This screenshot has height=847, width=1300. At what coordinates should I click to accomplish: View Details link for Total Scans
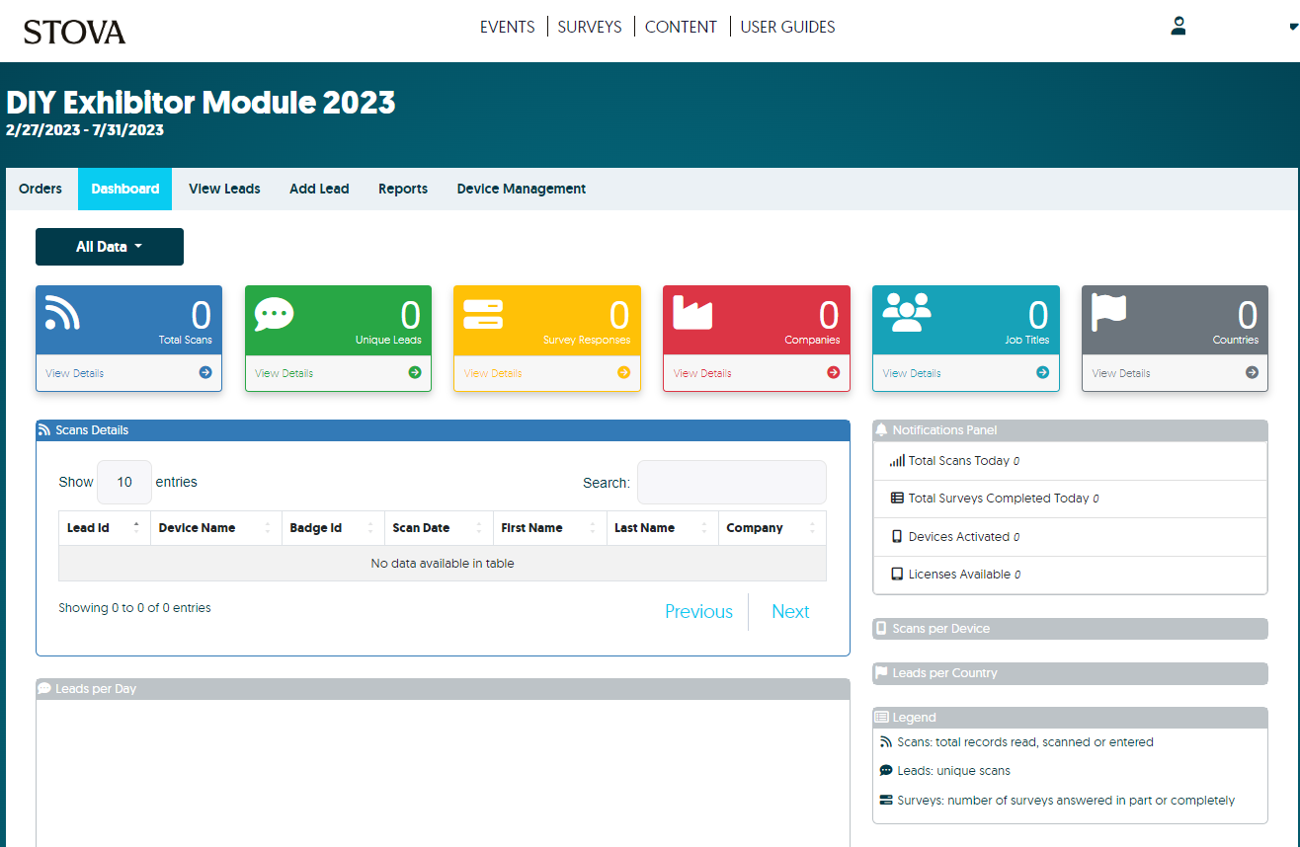pyautogui.click(x=75, y=373)
